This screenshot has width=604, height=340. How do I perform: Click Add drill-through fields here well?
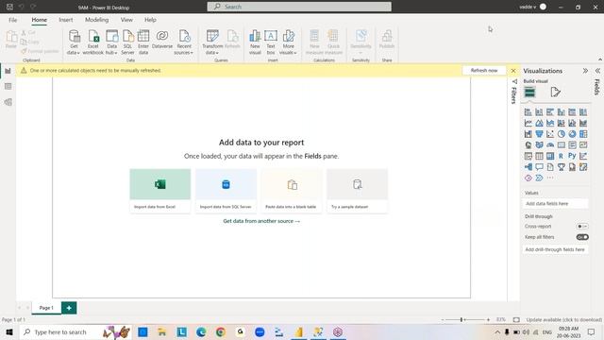click(555, 249)
